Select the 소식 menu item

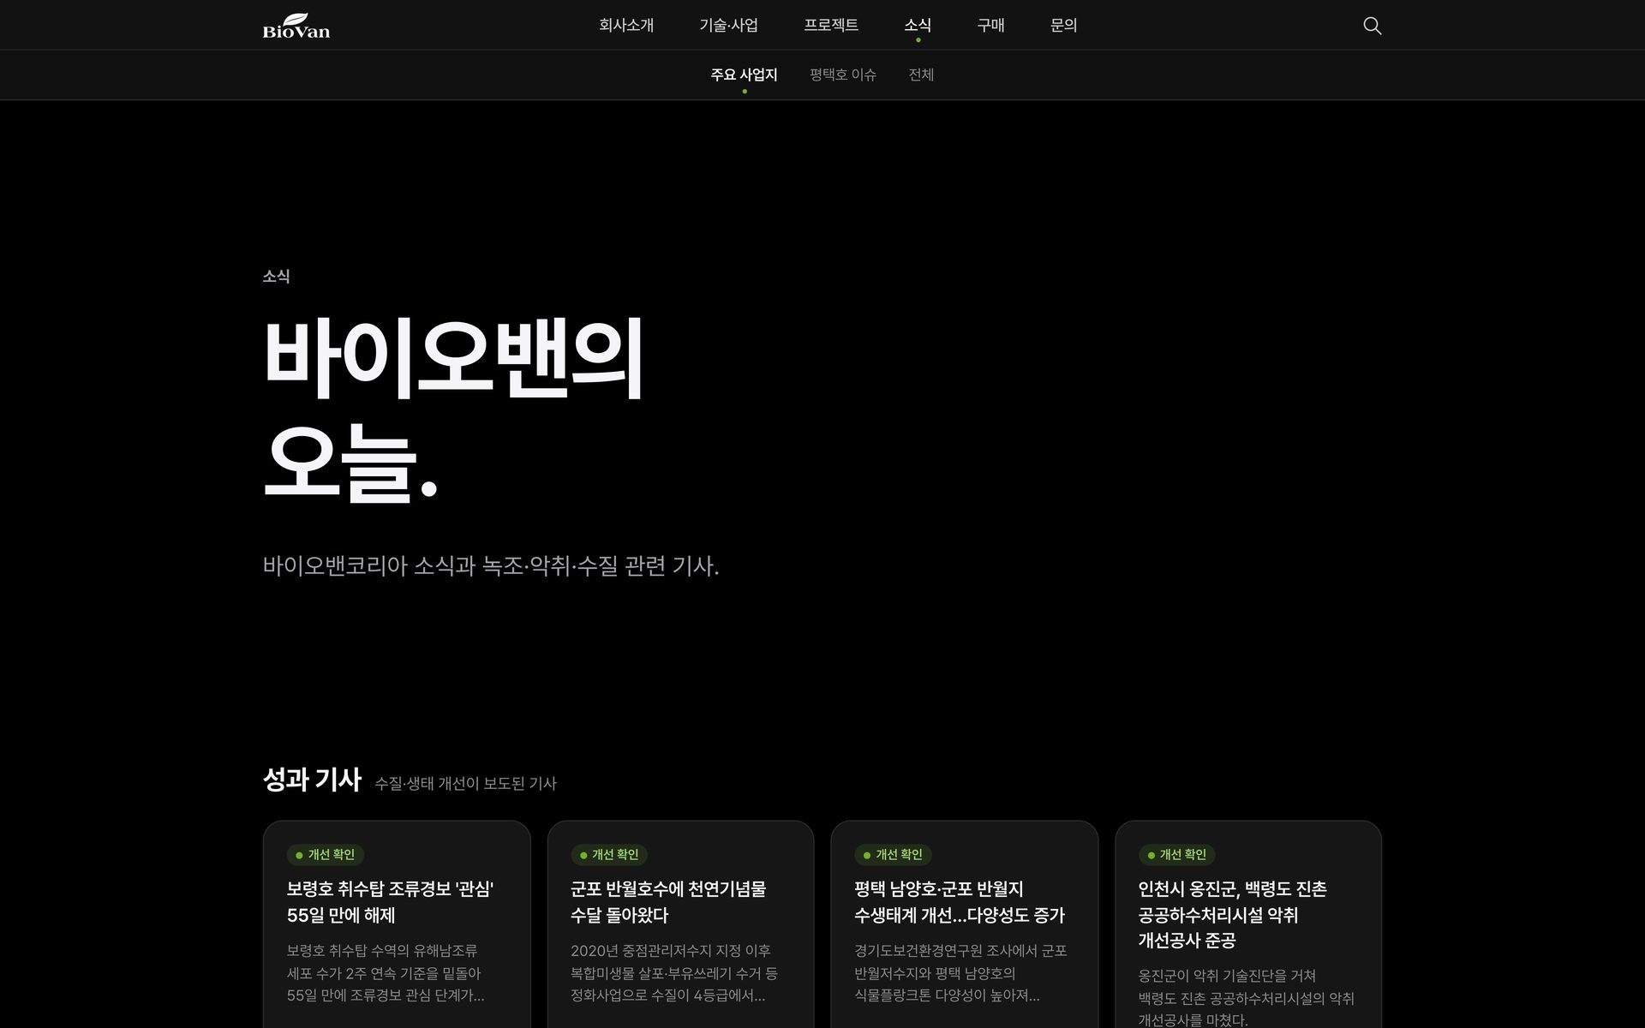point(918,26)
